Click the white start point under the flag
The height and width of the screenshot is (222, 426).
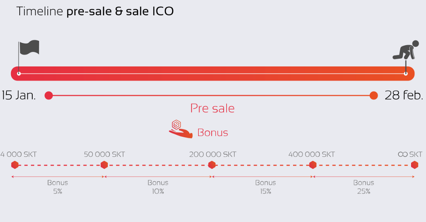19,74
